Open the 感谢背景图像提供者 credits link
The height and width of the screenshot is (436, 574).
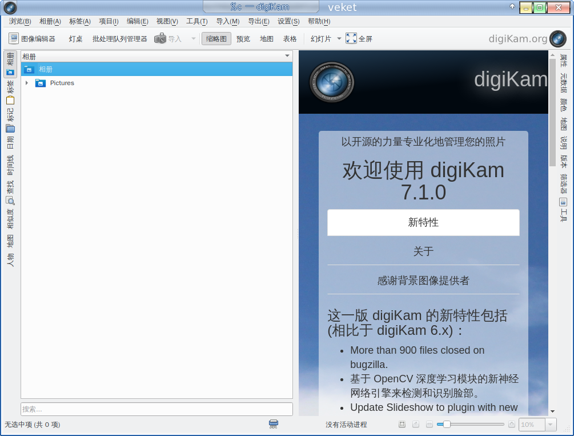click(x=423, y=281)
